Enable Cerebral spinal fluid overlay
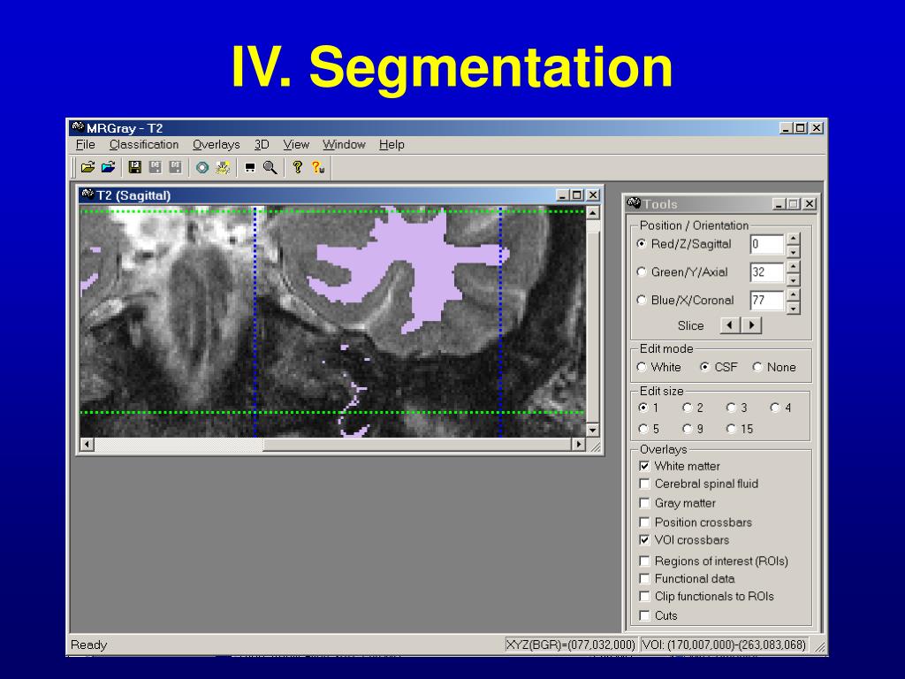This screenshot has height=679, width=905. (644, 484)
